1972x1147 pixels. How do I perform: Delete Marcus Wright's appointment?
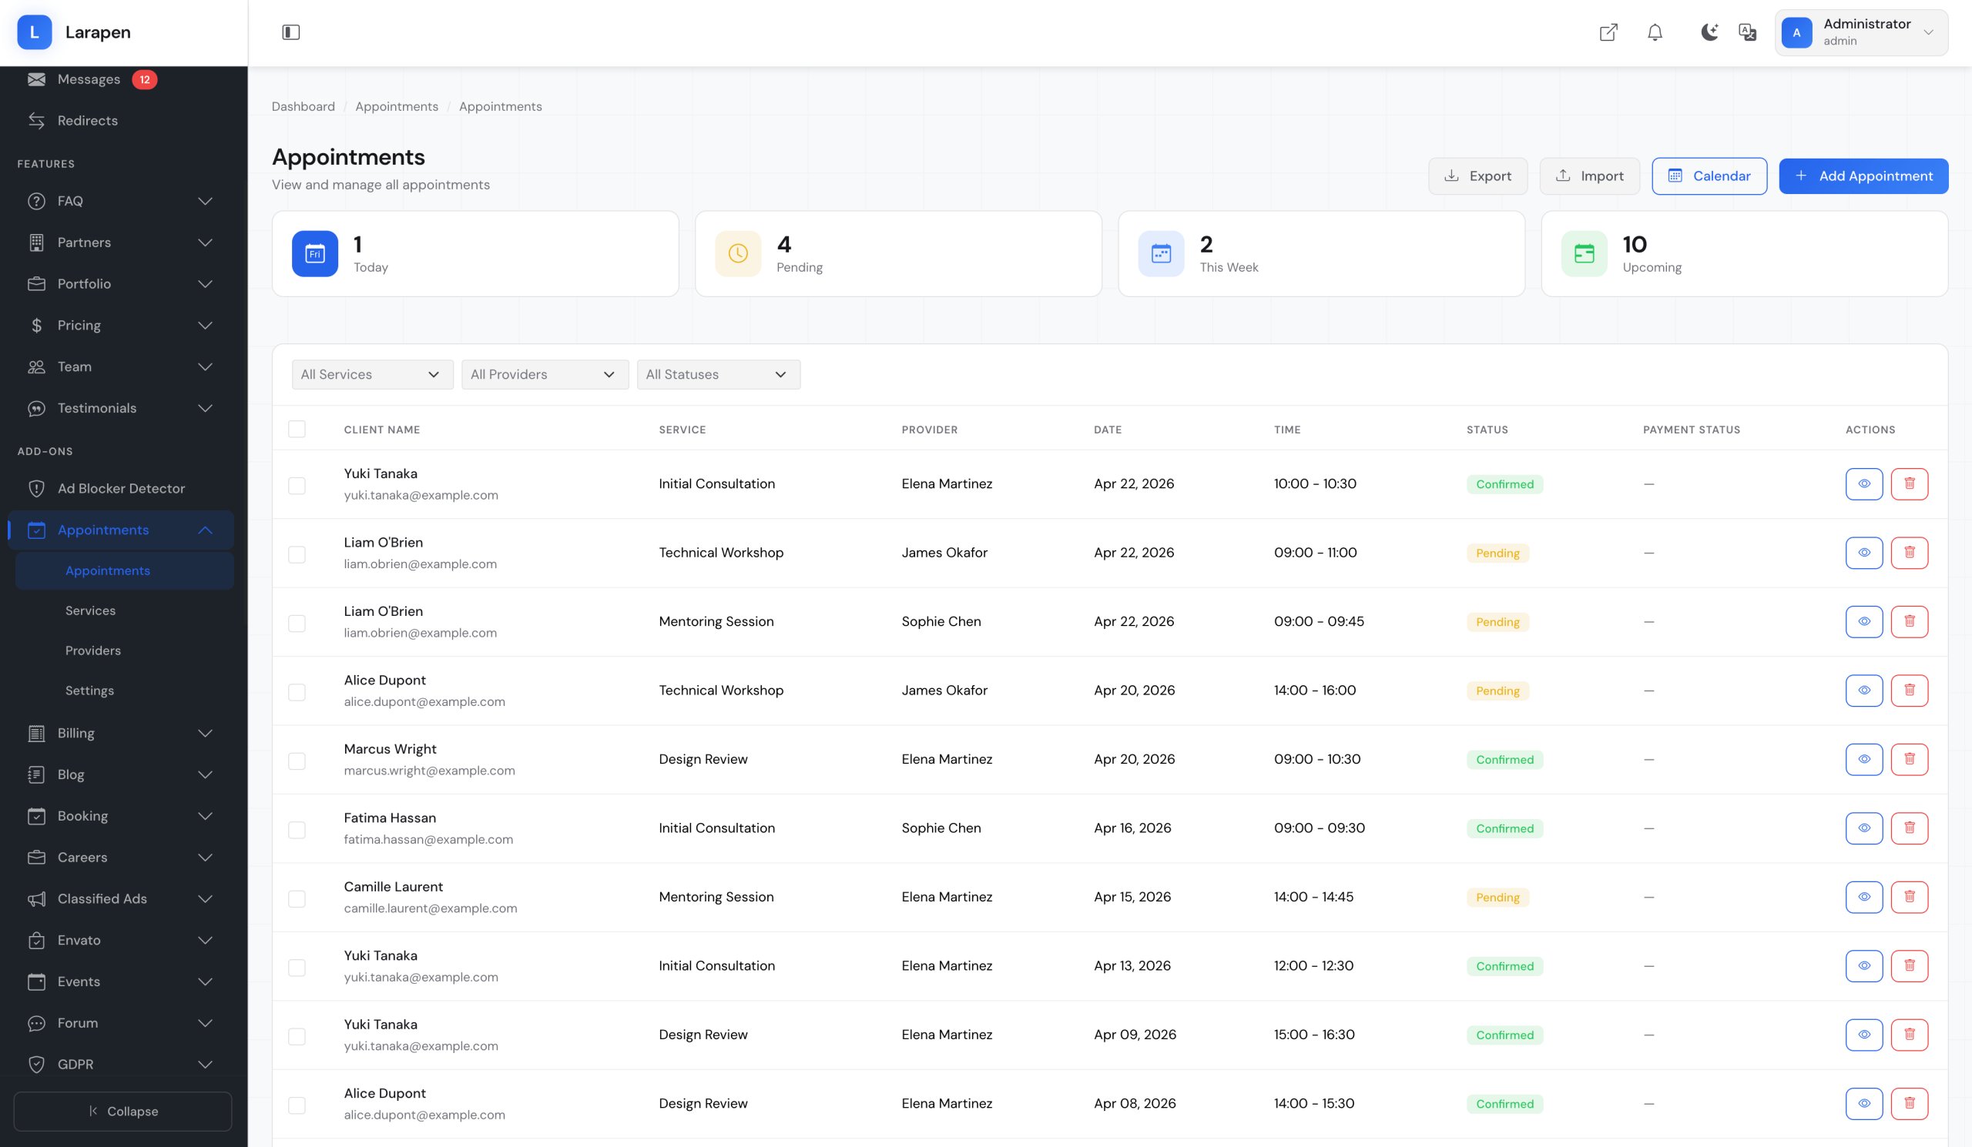click(1909, 759)
